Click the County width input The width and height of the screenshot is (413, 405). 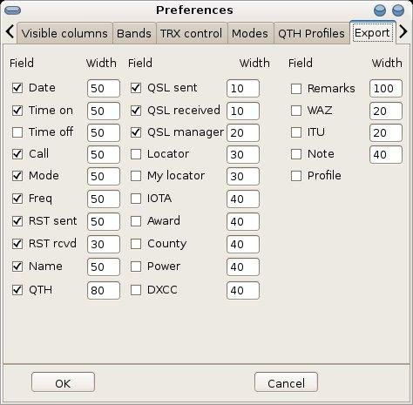pyautogui.click(x=243, y=244)
